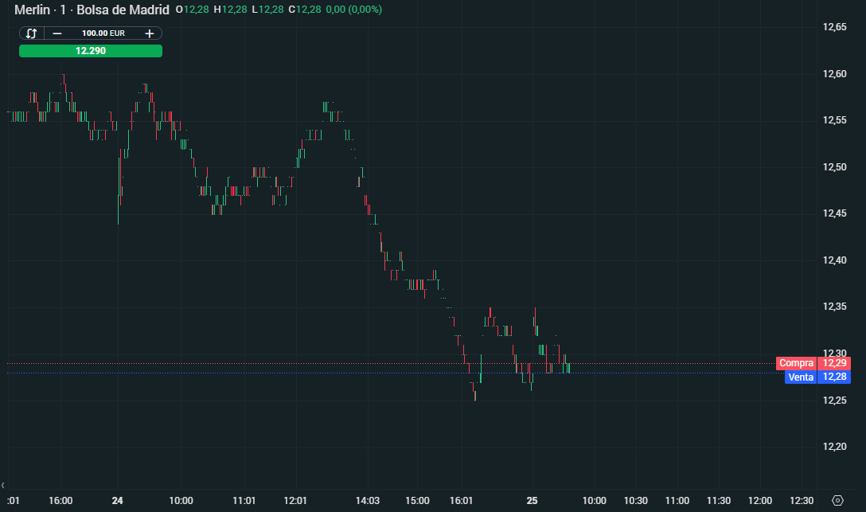This screenshot has width=866, height=512.
Task: Click the buy/sell swap arrows icon
Action: coord(32,33)
